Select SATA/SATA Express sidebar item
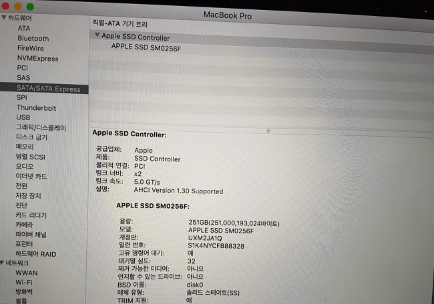The image size is (434, 304). pos(48,89)
